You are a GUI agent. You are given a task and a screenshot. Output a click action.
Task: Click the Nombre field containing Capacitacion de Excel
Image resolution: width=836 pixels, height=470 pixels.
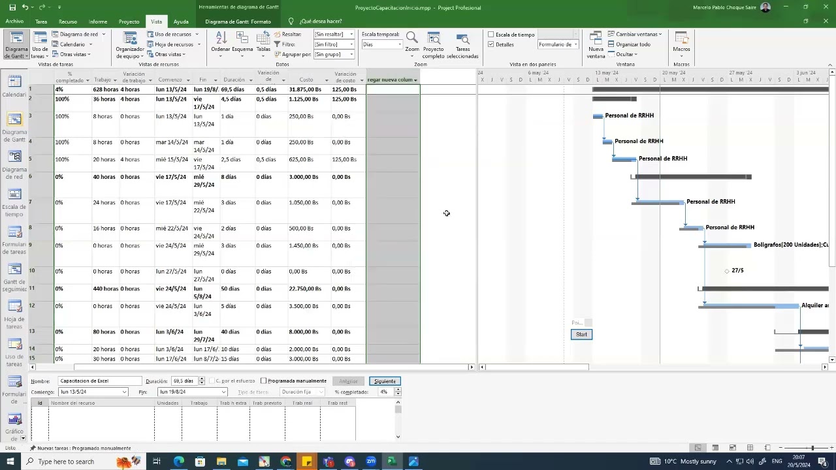point(100,381)
